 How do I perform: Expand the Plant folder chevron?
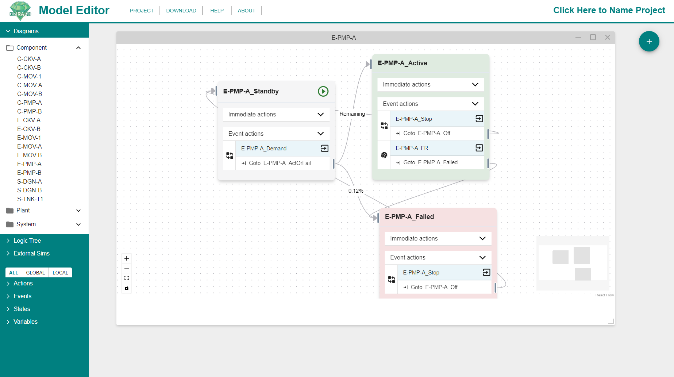coord(78,211)
